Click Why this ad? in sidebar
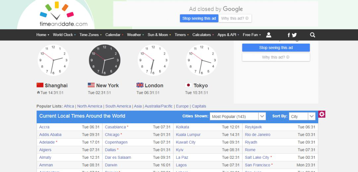This screenshot has width=358, height=172. (276, 57)
